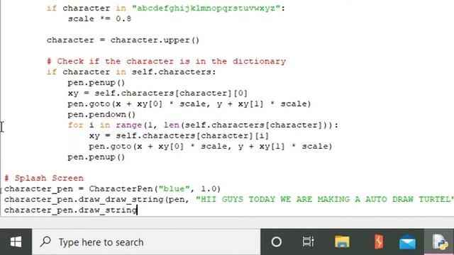Click the "character = character.upper()" line
This screenshot has width=454, height=255.
click(x=123, y=40)
